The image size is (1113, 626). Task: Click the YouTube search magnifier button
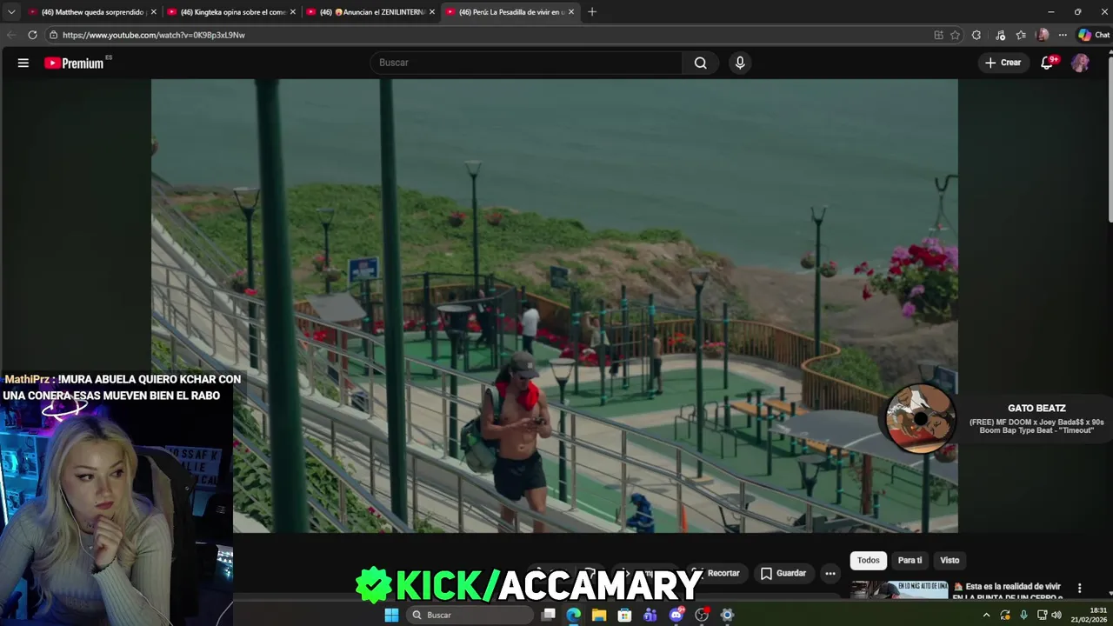coord(701,63)
